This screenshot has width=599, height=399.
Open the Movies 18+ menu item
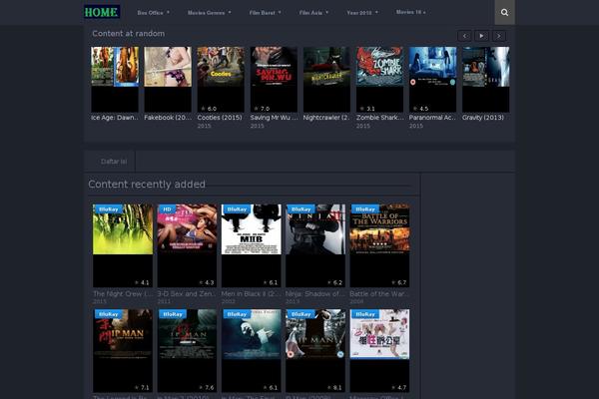[410, 12]
